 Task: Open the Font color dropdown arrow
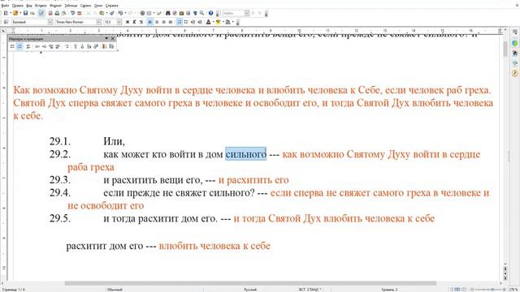[213, 22]
